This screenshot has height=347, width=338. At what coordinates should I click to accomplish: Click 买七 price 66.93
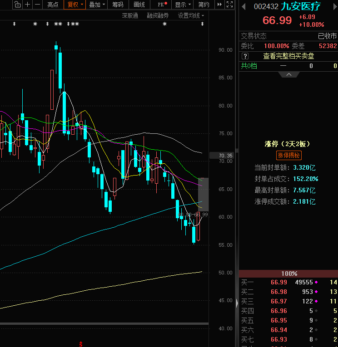point(279,339)
